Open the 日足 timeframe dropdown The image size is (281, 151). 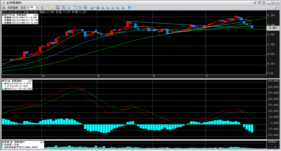point(27,7)
